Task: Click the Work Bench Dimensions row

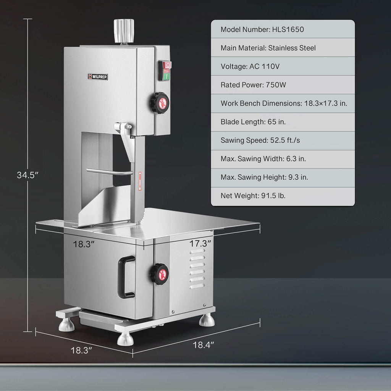Action: point(283,103)
